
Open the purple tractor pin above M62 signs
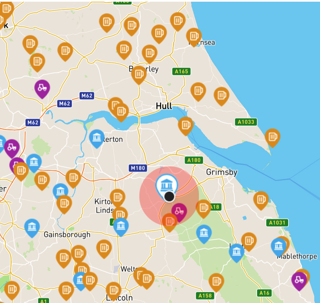click(x=42, y=88)
